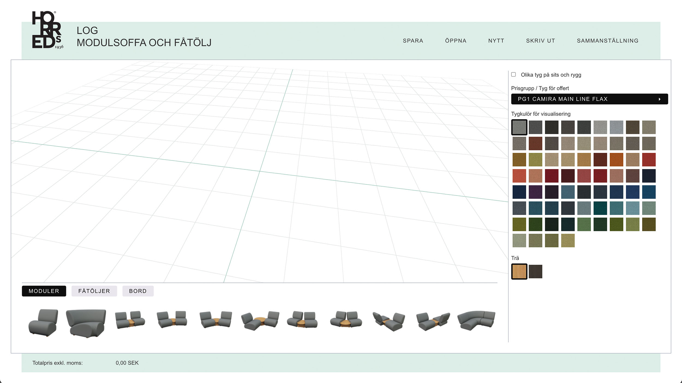Select the rounded corner sofa module
Image resolution: width=682 pixels, height=383 pixels.
click(476, 321)
